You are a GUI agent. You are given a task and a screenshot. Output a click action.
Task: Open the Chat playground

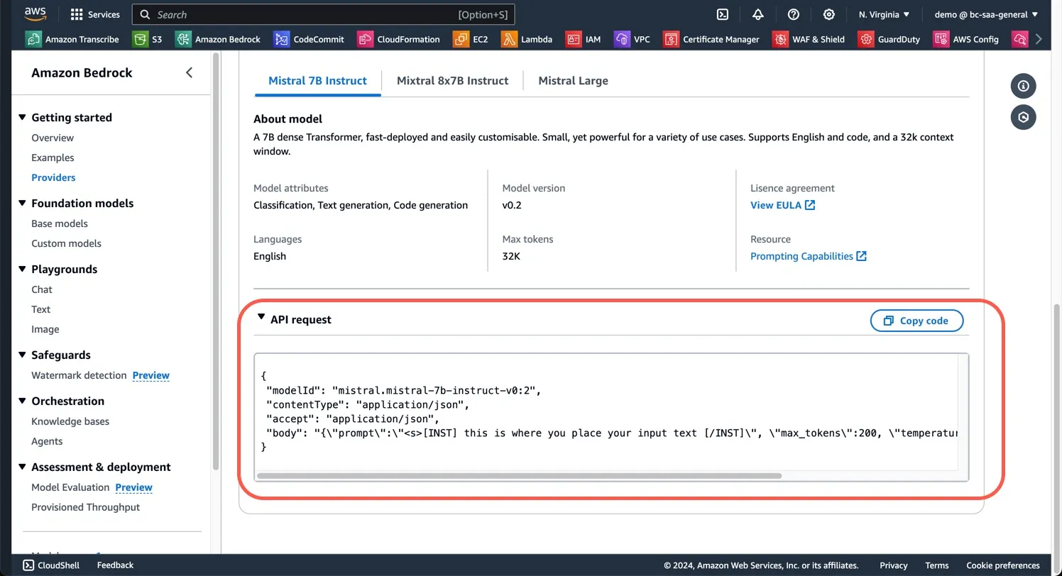pos(42,289)
